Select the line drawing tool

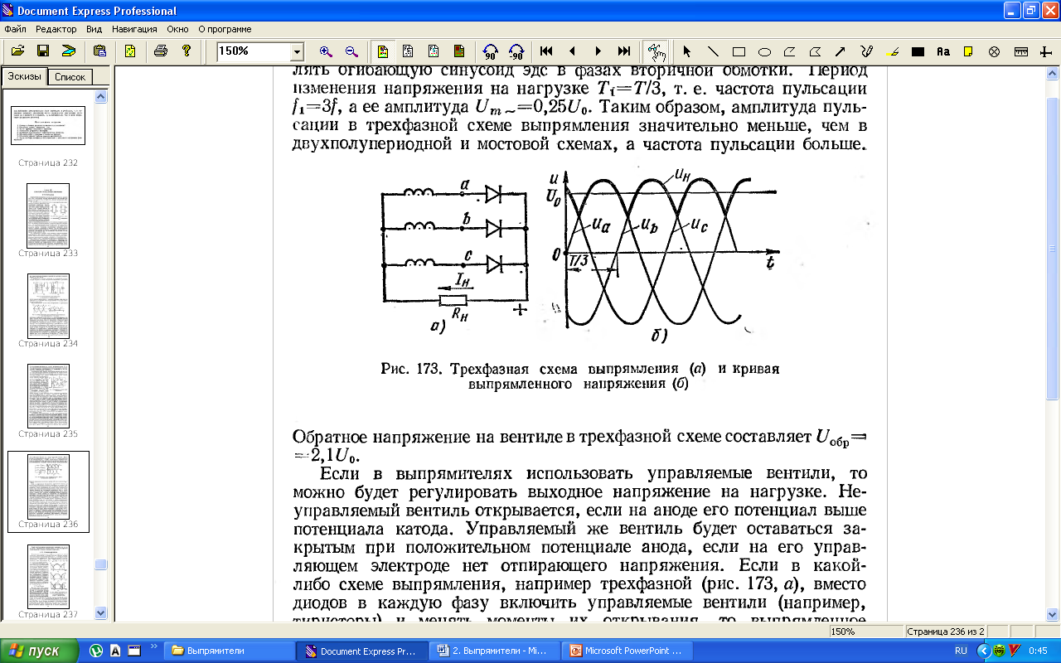tap(713, 51)
